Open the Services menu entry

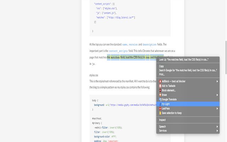[188, 131]
